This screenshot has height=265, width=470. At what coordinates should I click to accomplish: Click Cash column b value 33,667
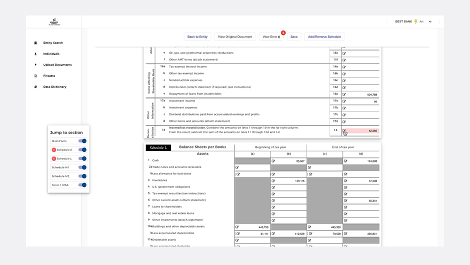coord(300,161)
